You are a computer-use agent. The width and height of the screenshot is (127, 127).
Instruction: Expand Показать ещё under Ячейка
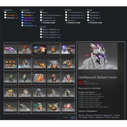[73, 23]
